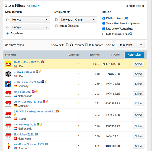Select the BrickVibe store
This screenshot has height=151, width=152.
pyautogui.click(x=139, y=74)
